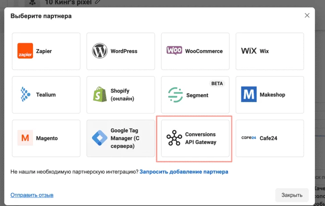Select the Wix label text
Screen dimensions: 325x206
[264, 51]
